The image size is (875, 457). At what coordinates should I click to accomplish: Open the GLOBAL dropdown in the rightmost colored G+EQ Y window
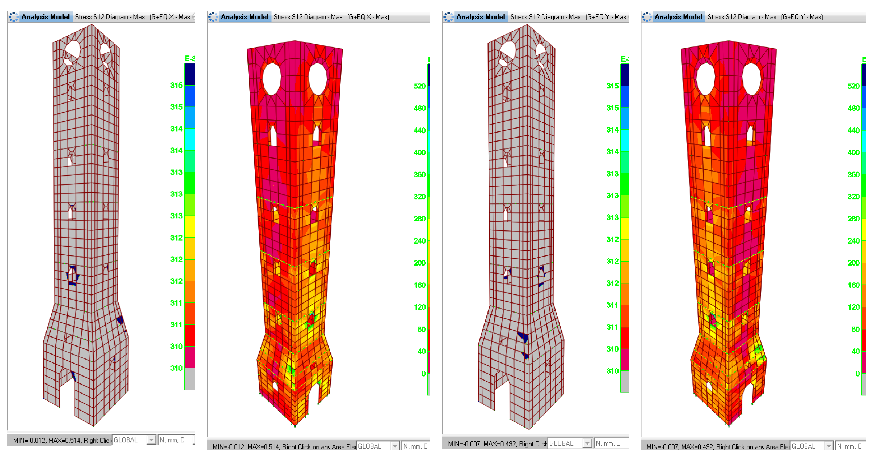pyautogui.click(x=812, y=446)
